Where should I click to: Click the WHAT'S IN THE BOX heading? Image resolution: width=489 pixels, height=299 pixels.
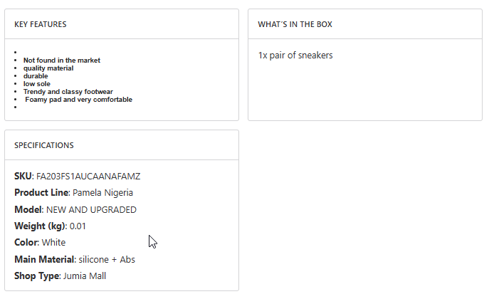coord(295,24)
